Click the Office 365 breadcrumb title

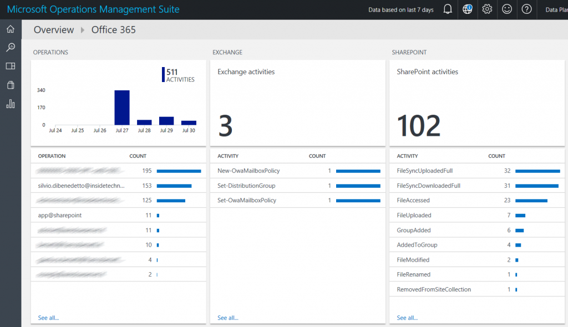click(x=113, y=30)
